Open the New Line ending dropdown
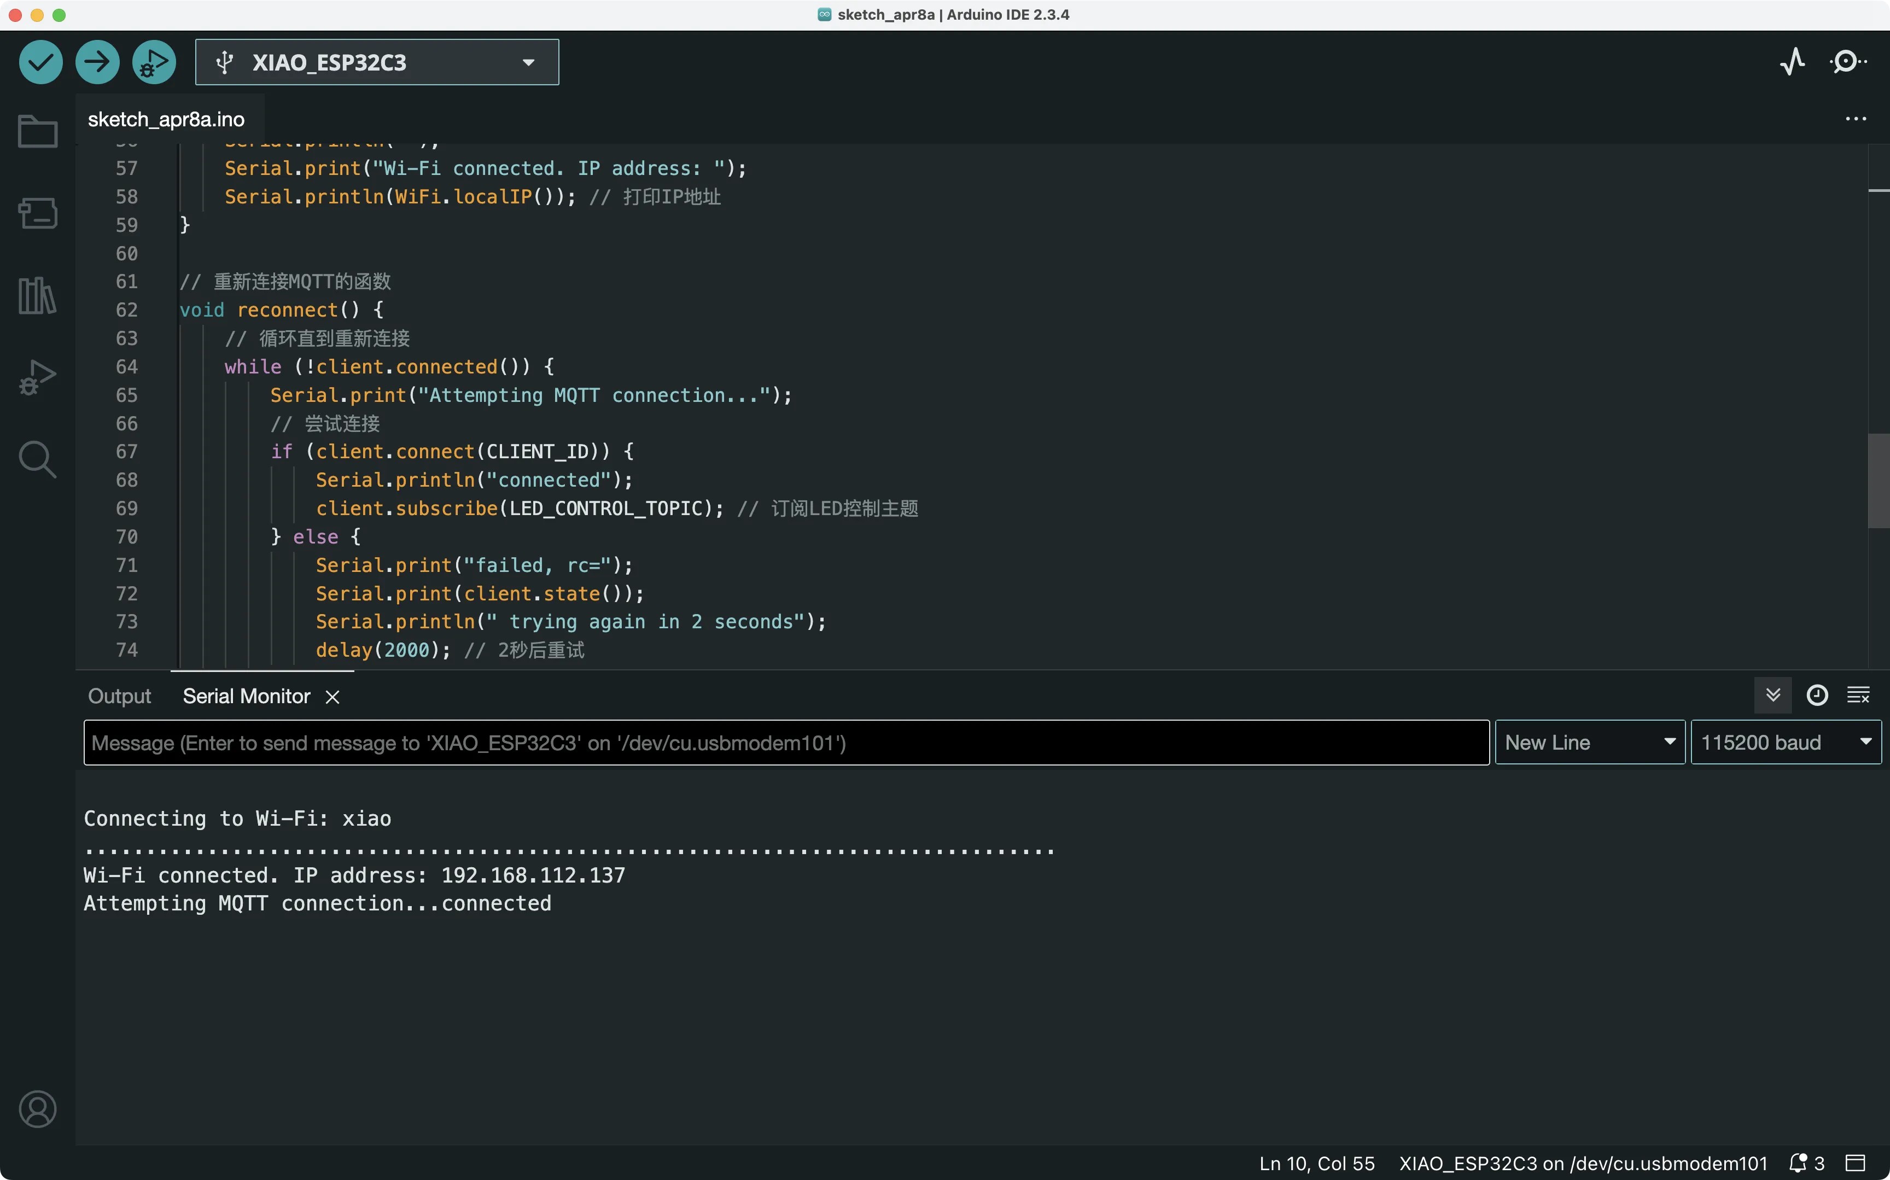This screenshot has width=1890, height=1180. click(x=1589, y=742)
